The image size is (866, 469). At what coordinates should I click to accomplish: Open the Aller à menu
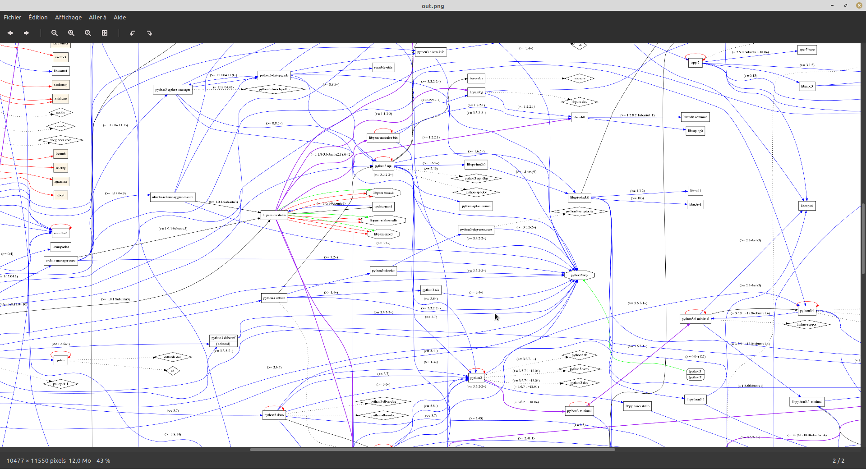[x=97, y=17]
